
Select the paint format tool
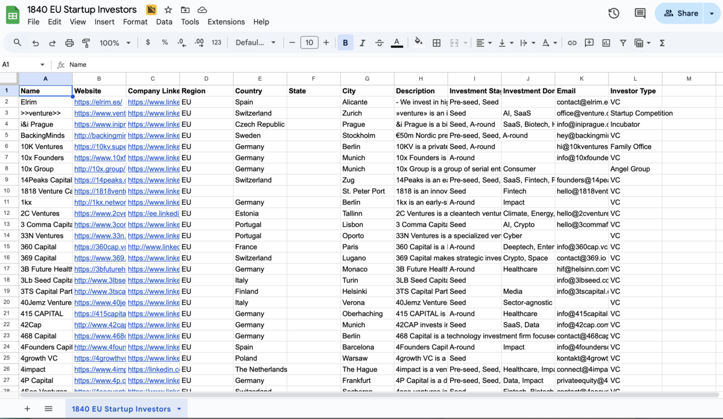point(86,43)
